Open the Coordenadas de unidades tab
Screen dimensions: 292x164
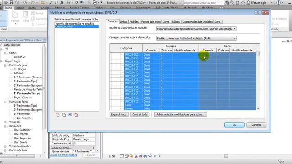[198, 22]
